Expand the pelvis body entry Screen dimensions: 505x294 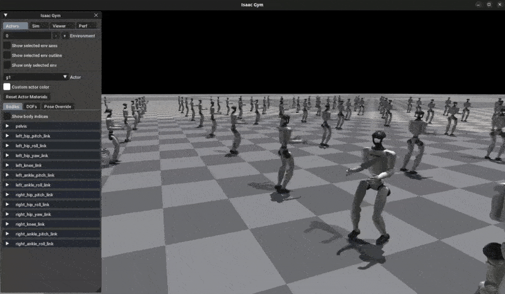[8, 126]
